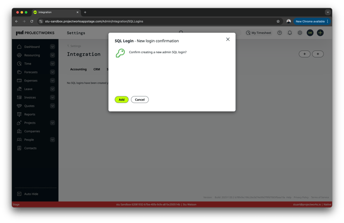The height and width of the screenshot is (223, 344).
Task: Click the Companies sidebar icon
Action: 20,131
